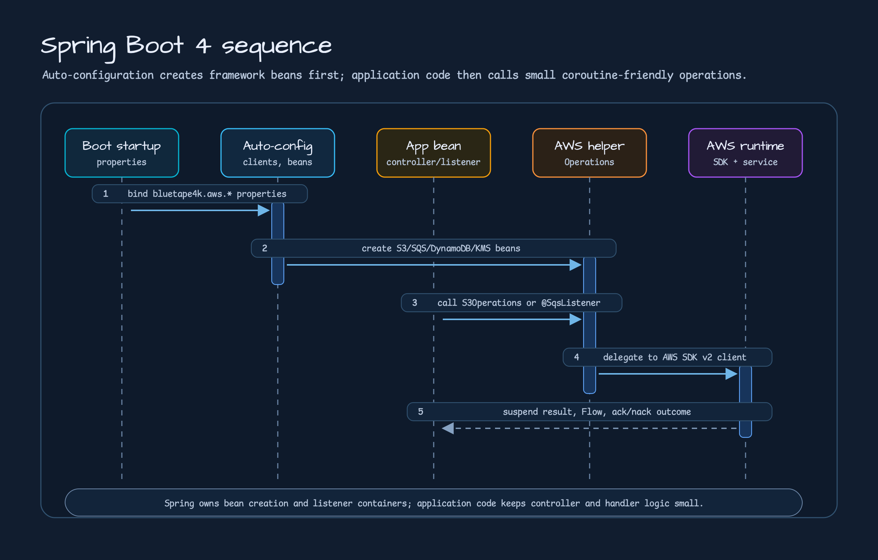Click the dashed return arrow of step 5
The image size is (878, 560).
(x=590, y=428)
